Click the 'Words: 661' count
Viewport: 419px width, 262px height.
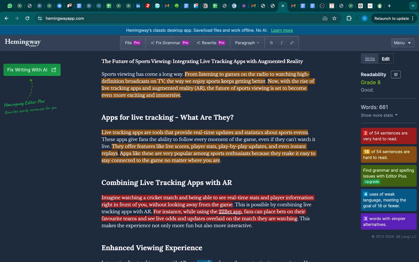(x=374, y=107)
